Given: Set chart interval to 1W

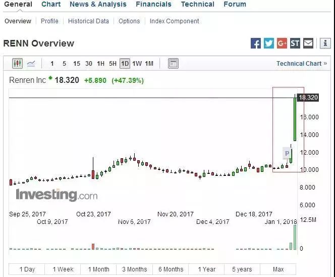Looking at the screenshot, I should pyautogui.click(x=137, y=64).
